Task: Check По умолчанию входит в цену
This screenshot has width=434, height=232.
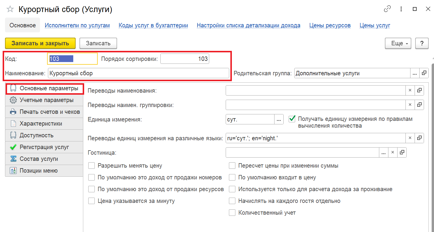Action: (x=232, y=177)
